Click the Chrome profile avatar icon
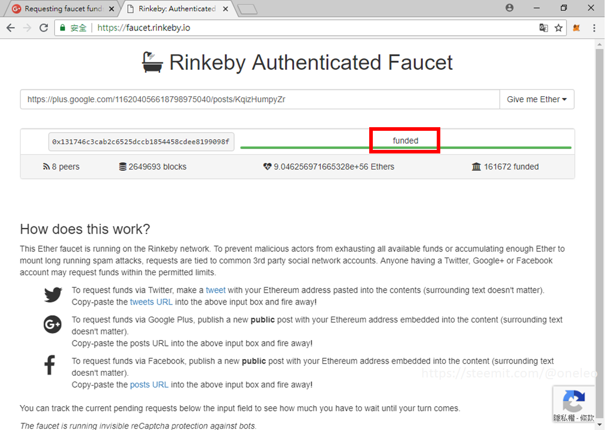The height and width of the screenshot is (430, 607). [x=510, y=8]
